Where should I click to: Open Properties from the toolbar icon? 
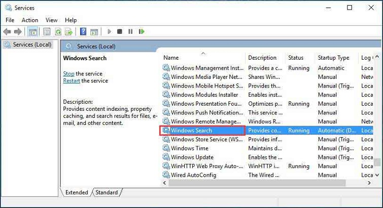pos(47,32)
